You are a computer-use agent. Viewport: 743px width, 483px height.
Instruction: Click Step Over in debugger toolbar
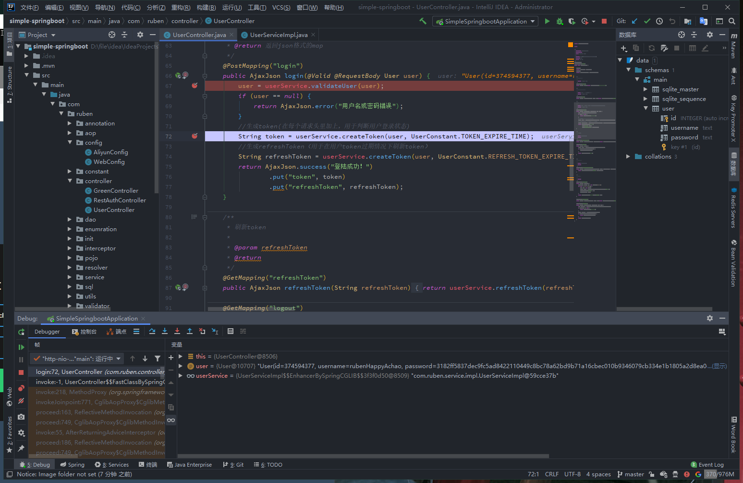coord(152,332)
